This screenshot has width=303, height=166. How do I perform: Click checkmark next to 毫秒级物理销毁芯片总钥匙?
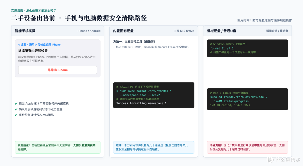16,115
